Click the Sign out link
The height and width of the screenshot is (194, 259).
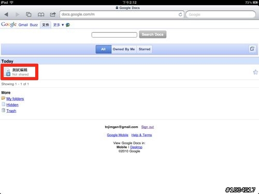point(148,127)
